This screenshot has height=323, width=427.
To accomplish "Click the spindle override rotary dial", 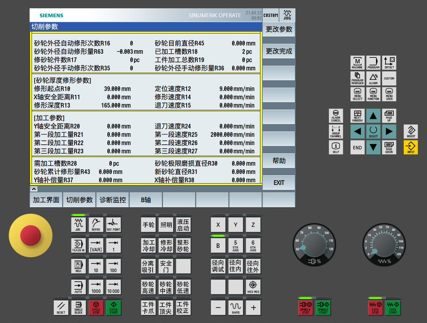I will pyautogui.click(x=314, y=245).
